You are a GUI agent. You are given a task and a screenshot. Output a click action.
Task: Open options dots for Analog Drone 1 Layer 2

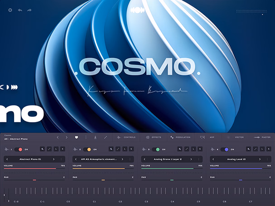click(199, 159)
